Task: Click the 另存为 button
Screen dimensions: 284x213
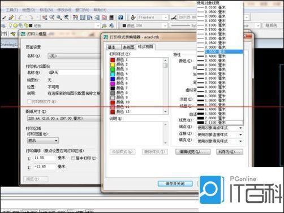Action: 230,152
